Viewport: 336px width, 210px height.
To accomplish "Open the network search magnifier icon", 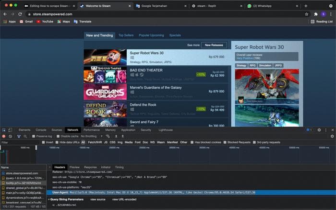I will pos(25,136).
